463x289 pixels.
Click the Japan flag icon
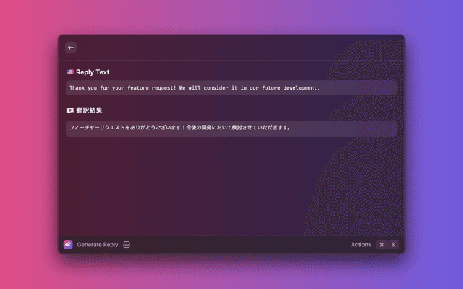(x=69, y=111)
